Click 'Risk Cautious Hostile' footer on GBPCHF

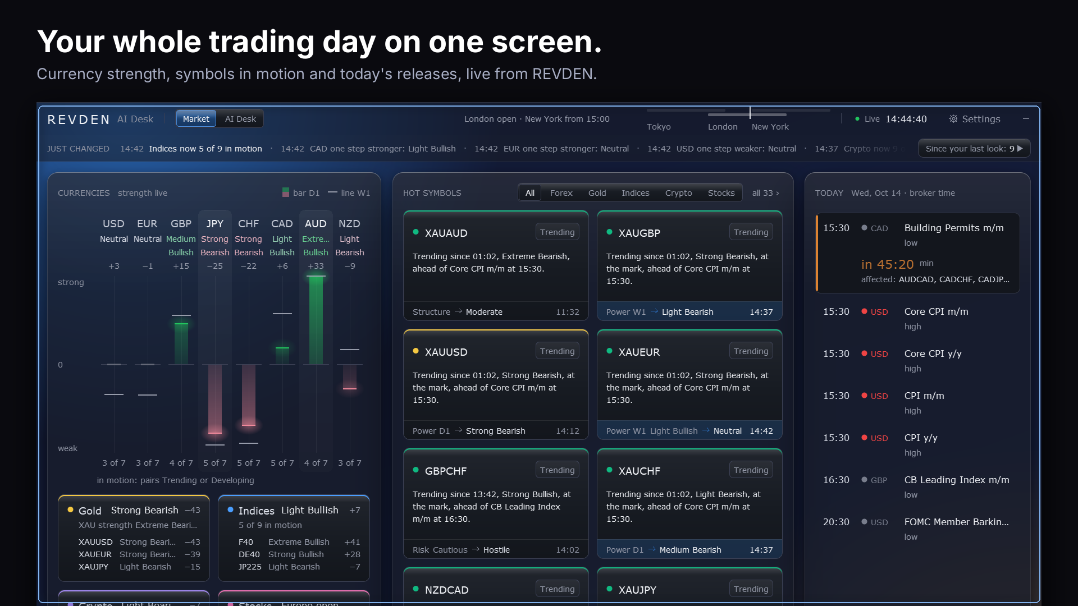(496, 550)
